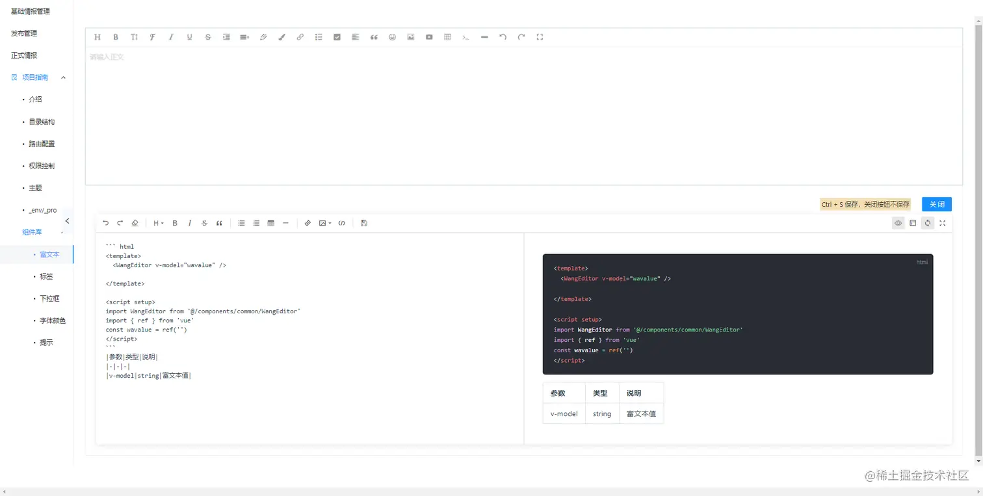Image resolution: width=983 pixels, height=496 pixels.
Task: Insert divider line from the top WangEditor toolbar
Action: click(x=484, y=37)
